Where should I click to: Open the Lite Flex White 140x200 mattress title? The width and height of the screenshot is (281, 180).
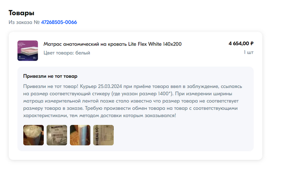(112, 44)
